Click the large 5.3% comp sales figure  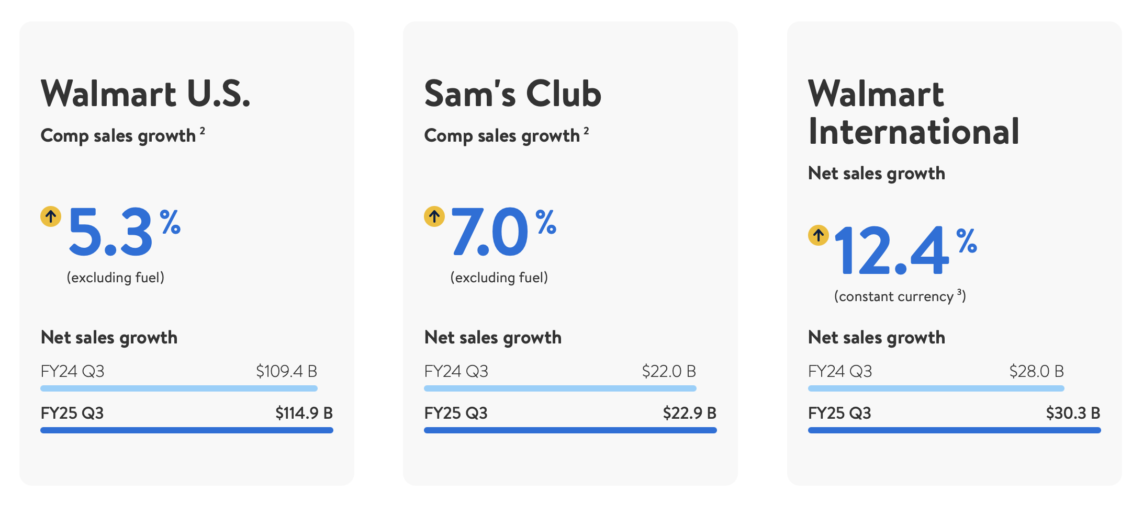click(x=111, y=232)
